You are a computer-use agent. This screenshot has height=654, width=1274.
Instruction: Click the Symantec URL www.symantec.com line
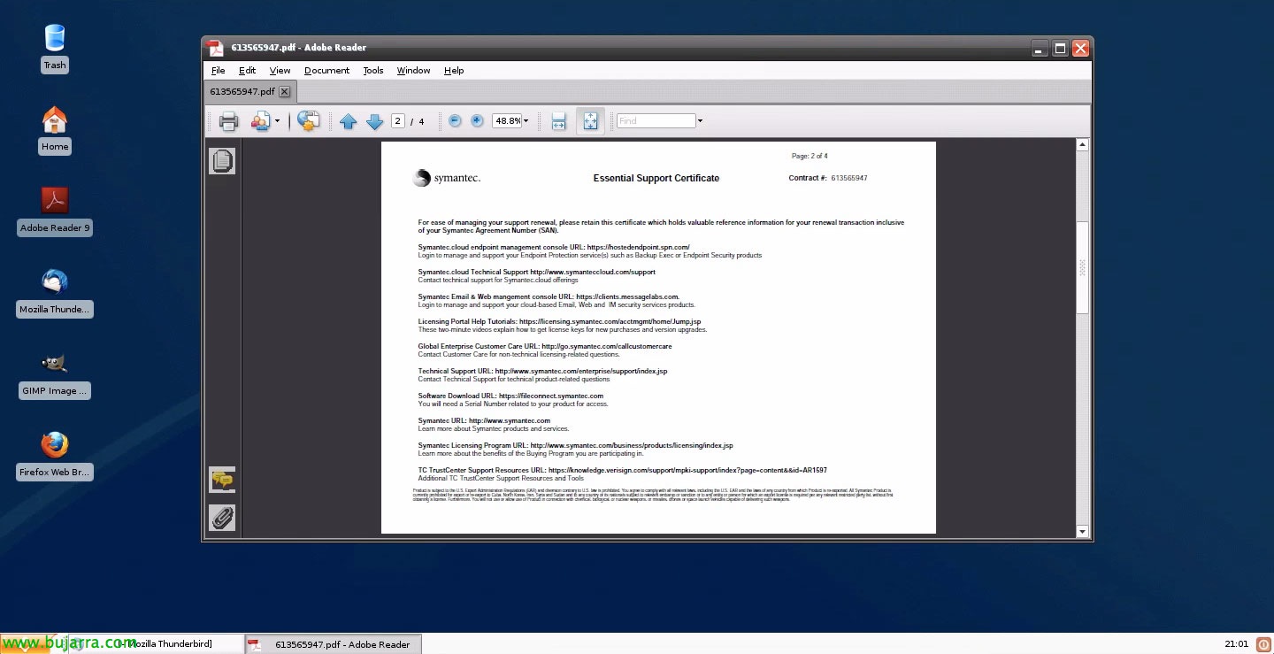[x=484, y=421]
